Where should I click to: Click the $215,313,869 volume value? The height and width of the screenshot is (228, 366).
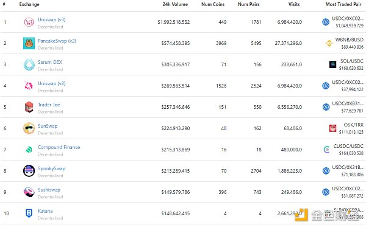176,150
